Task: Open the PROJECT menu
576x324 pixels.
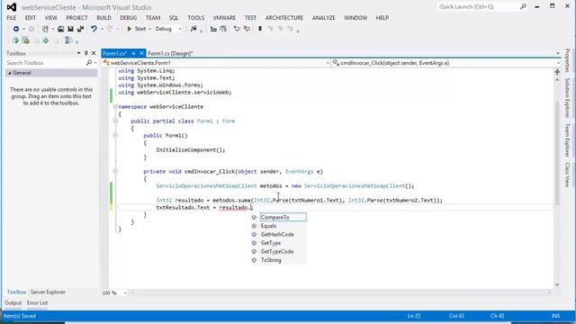Action: pos(76,18)
